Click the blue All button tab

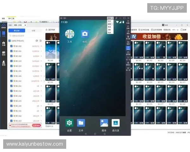pyautogui.click(x=17, y=30)
